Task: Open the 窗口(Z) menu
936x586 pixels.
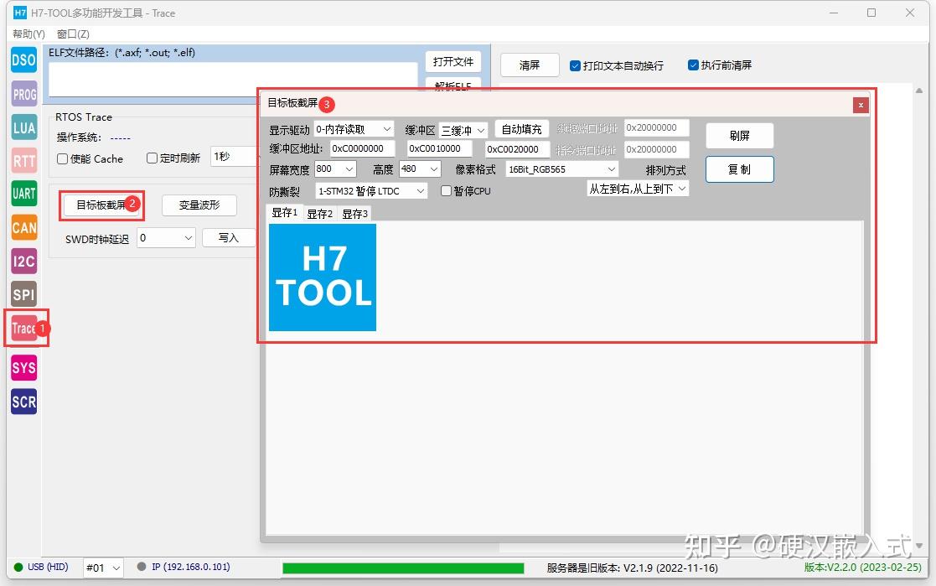Action: pos(72,34)
